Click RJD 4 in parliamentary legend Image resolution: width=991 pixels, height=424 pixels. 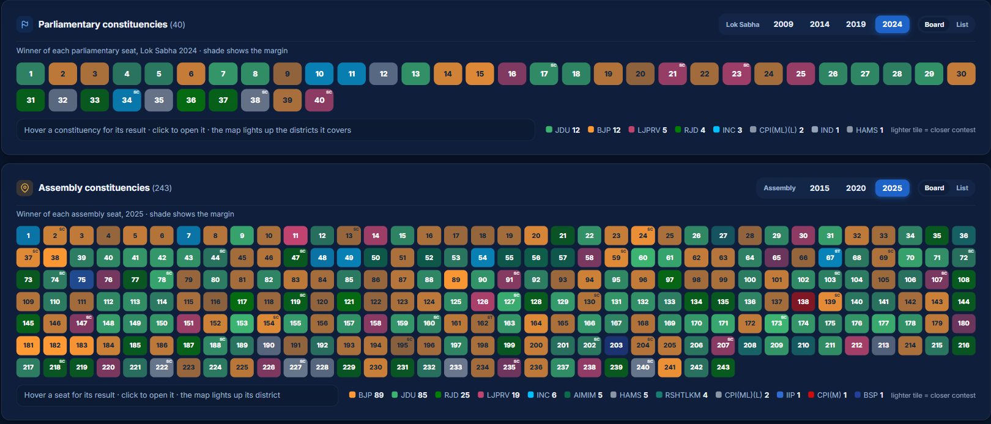coord(690,130)
